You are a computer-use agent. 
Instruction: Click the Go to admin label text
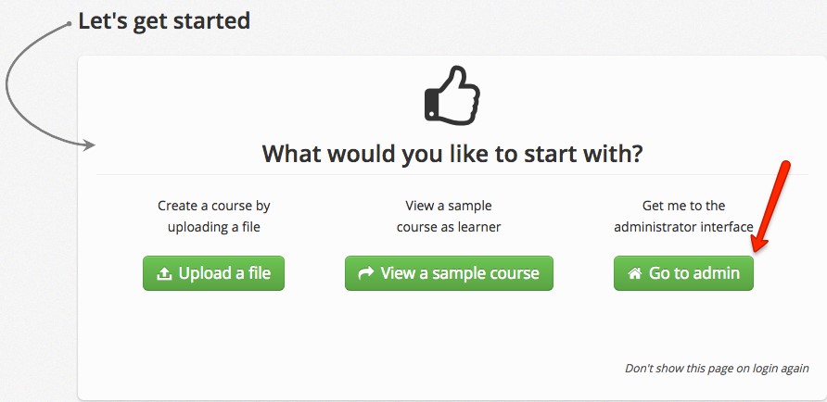(x=694, y=274)
